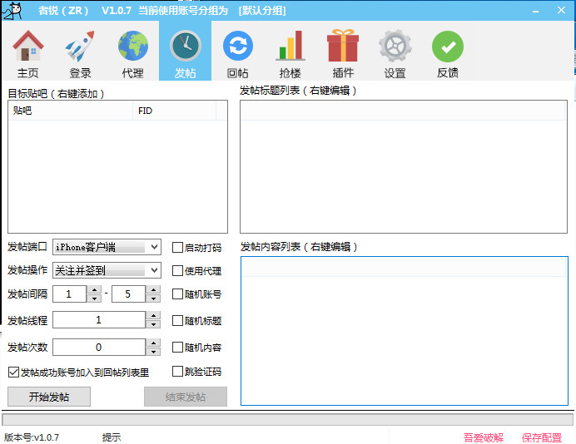Screen dimensions: 576x444
Task: Expand the 发帖操作 关注并签到 dropdown
Action: [x=154, y=270]
